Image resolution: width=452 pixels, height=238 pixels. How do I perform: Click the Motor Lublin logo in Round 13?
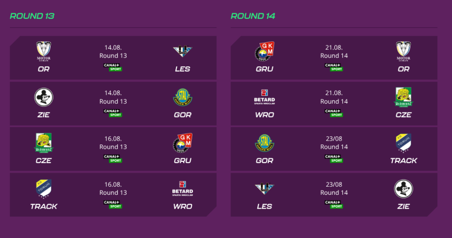[44, 51]
